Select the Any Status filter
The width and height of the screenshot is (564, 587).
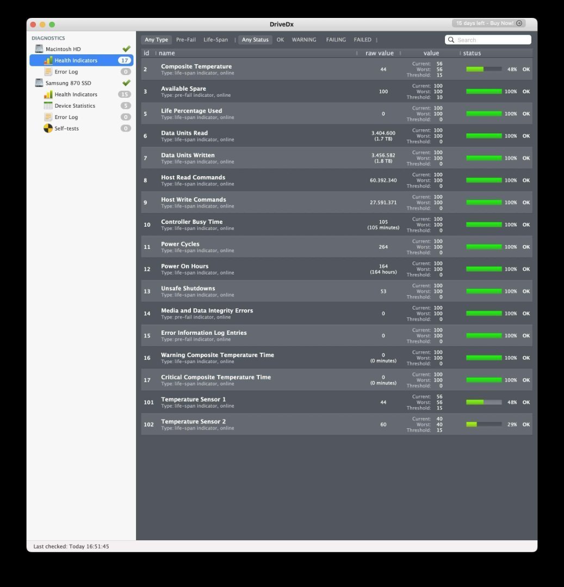(255, 40)
